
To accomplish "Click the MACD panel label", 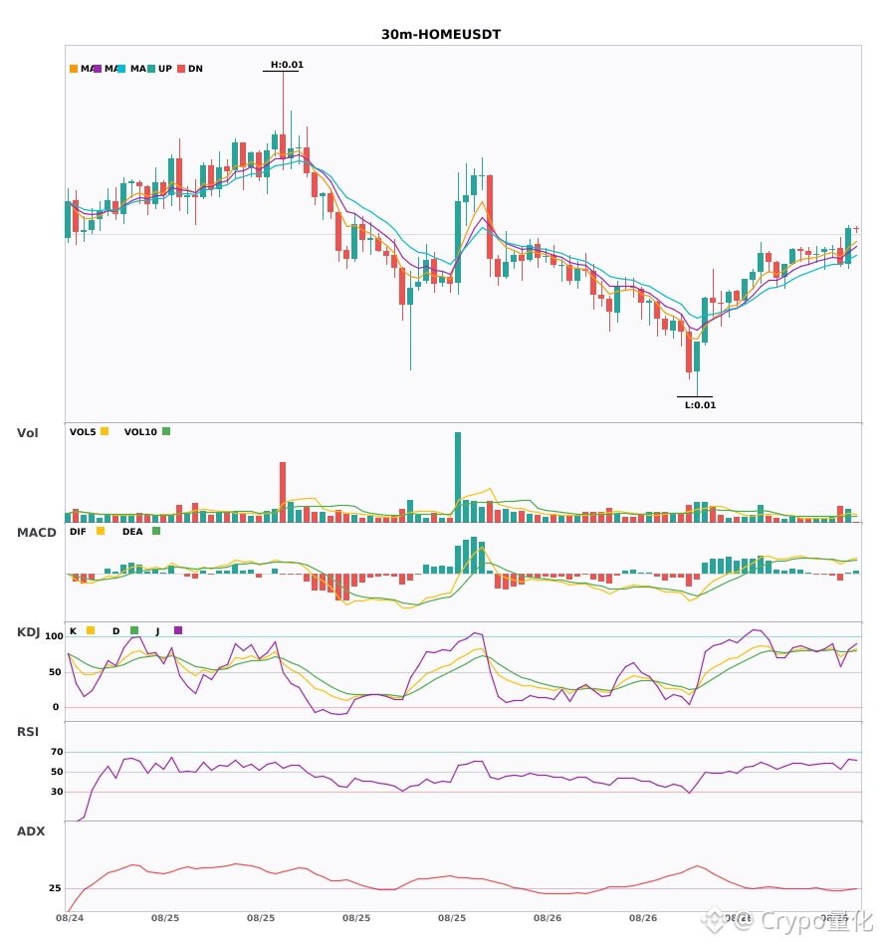I will tap(36, 533).
